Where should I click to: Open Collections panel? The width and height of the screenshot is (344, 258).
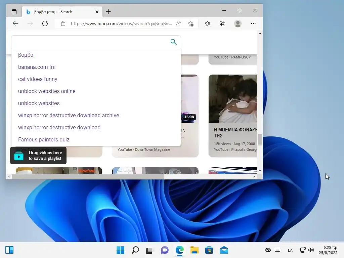[x=222, y=24]
